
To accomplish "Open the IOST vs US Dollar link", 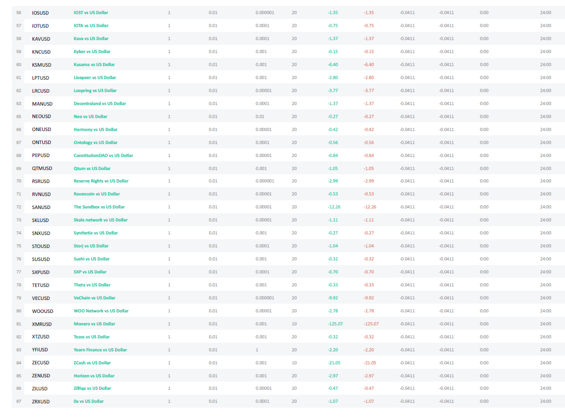I will 91,12.
